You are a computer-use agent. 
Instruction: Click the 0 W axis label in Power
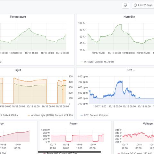coord(47,142)
